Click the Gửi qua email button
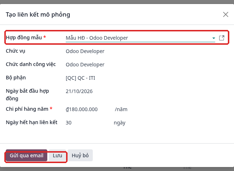Viewport: 234px width, 171px height. (x=27, y=155)
